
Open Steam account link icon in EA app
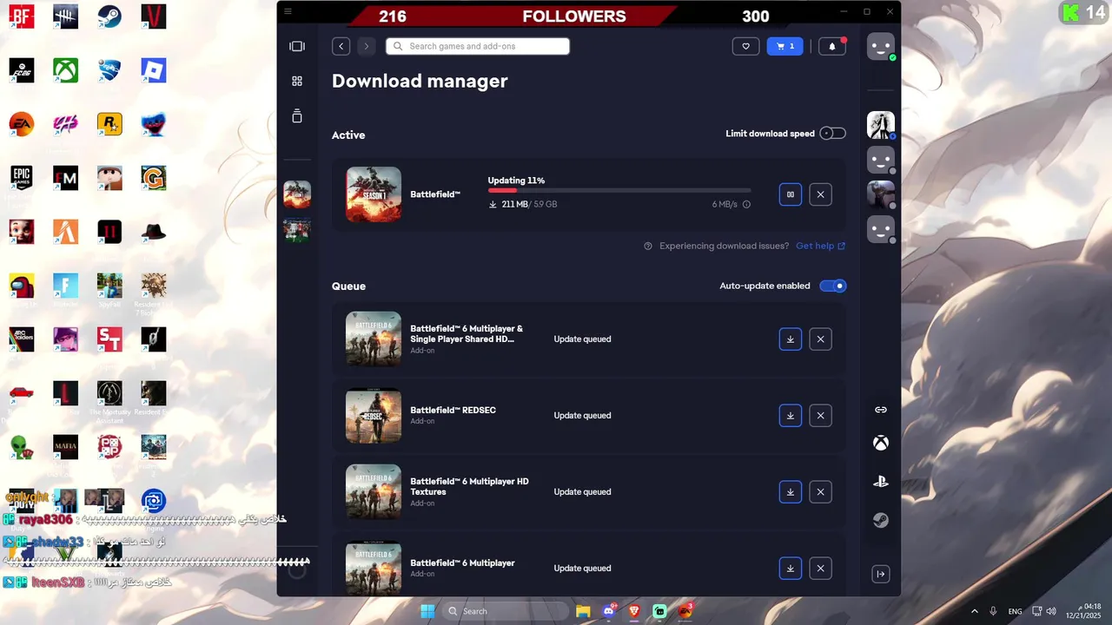tap(881, 520)
